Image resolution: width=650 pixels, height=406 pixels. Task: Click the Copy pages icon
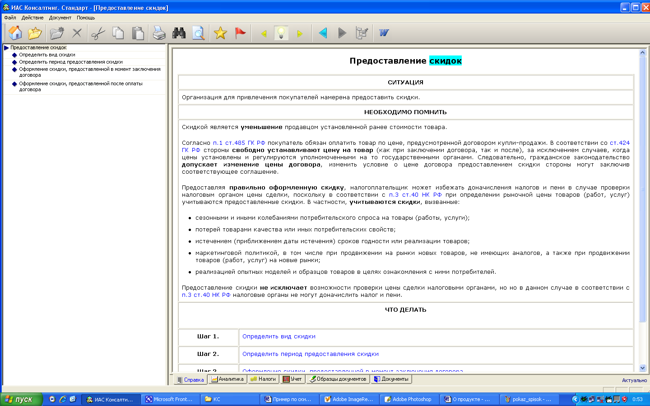(118, 33)
